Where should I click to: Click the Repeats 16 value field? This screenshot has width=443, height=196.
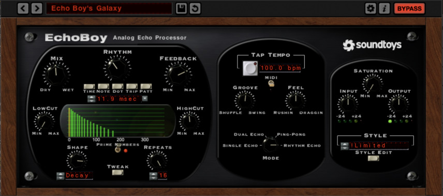pos(163,176)
